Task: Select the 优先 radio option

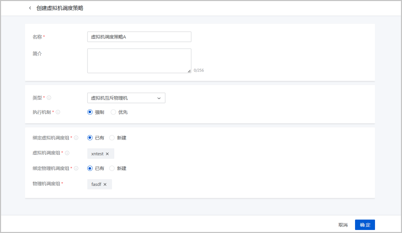Action: tap(113, 112)
